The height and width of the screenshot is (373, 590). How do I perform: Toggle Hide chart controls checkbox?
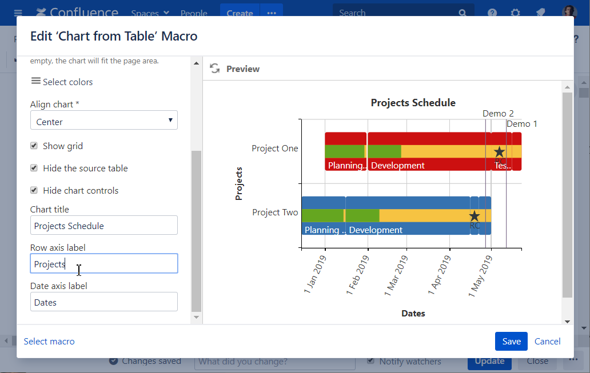tap(34, 191)
